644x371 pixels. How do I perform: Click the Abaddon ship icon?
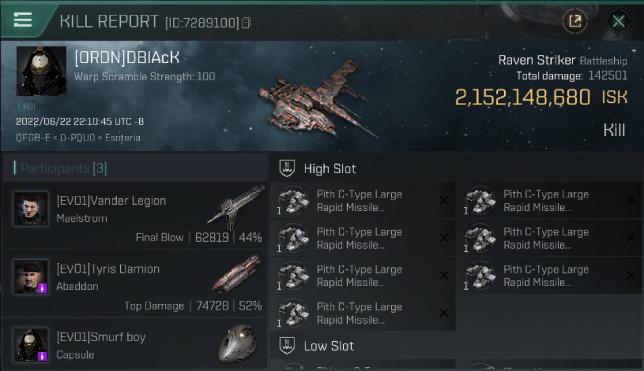pos(237,275)
